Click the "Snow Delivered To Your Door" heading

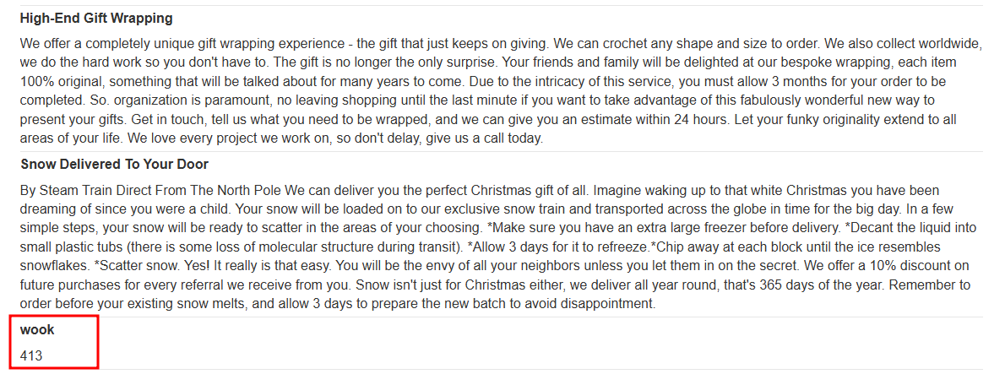114,165
